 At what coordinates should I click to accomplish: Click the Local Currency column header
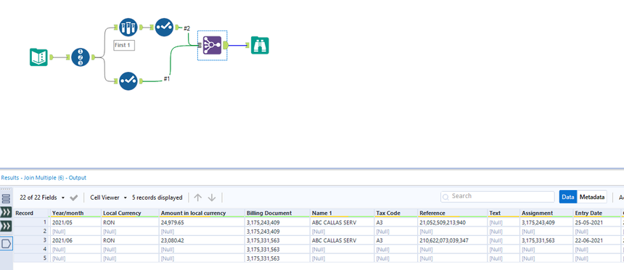130,213
